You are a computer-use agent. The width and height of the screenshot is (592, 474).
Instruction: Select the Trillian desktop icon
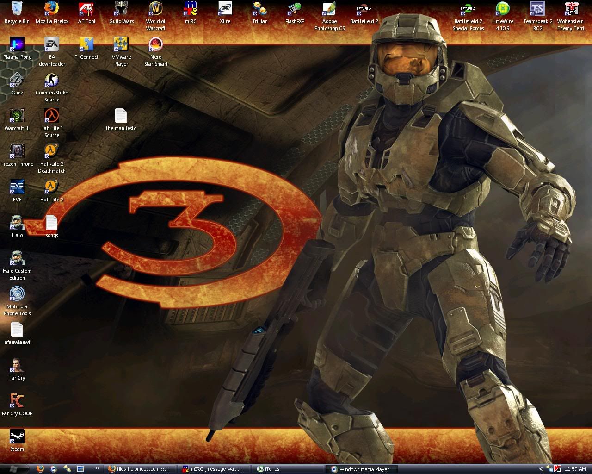pos(260,12)
